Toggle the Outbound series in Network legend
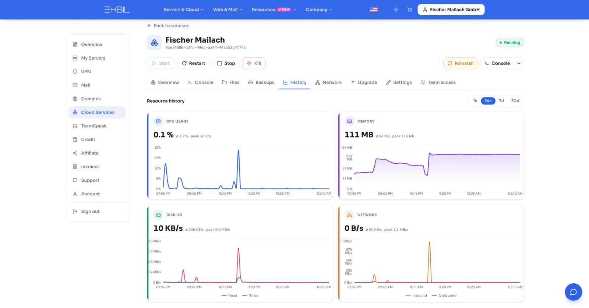 tap(444, 295)
